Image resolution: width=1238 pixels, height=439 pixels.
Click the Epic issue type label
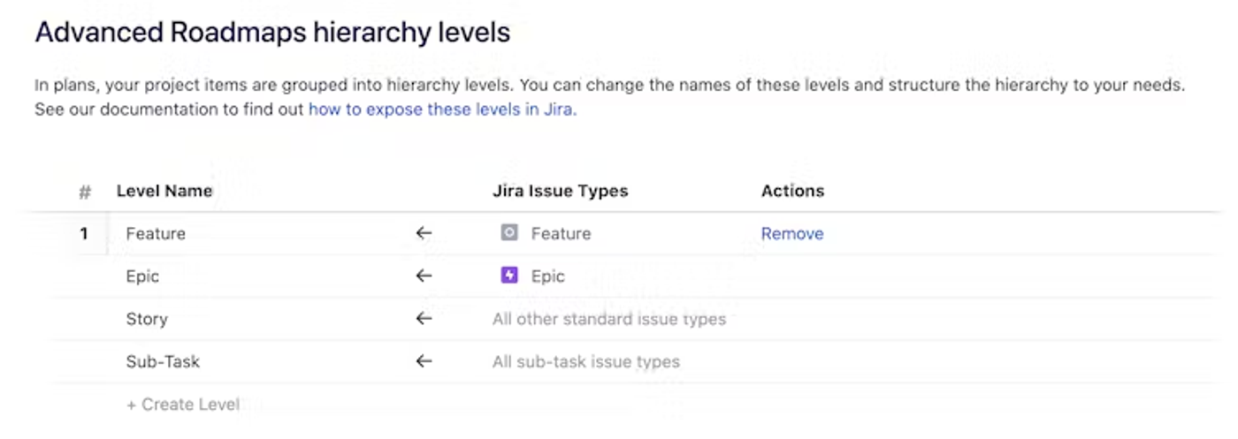tap(547, 276)
